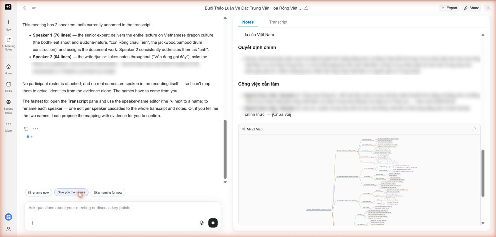Viewport: 496px width, 237px height.
Task: Click the blue circular icon in the sidebar
Action: [8, 217]
